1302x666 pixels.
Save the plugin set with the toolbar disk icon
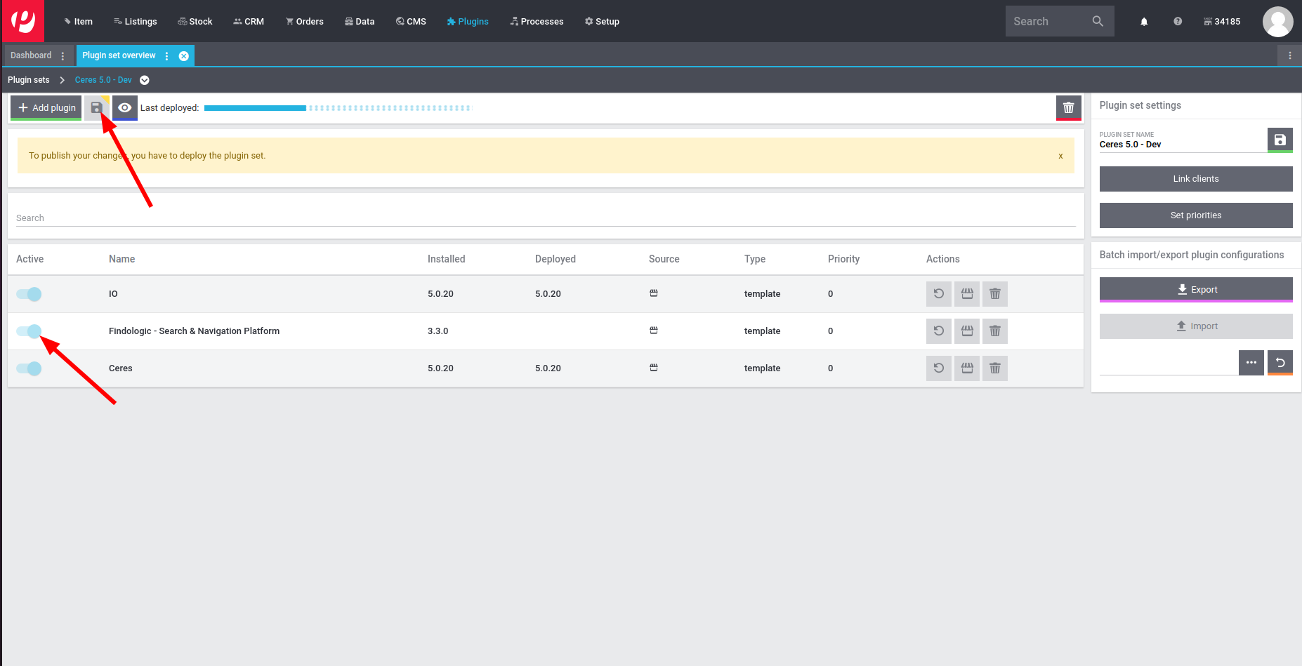coord(97,108)
